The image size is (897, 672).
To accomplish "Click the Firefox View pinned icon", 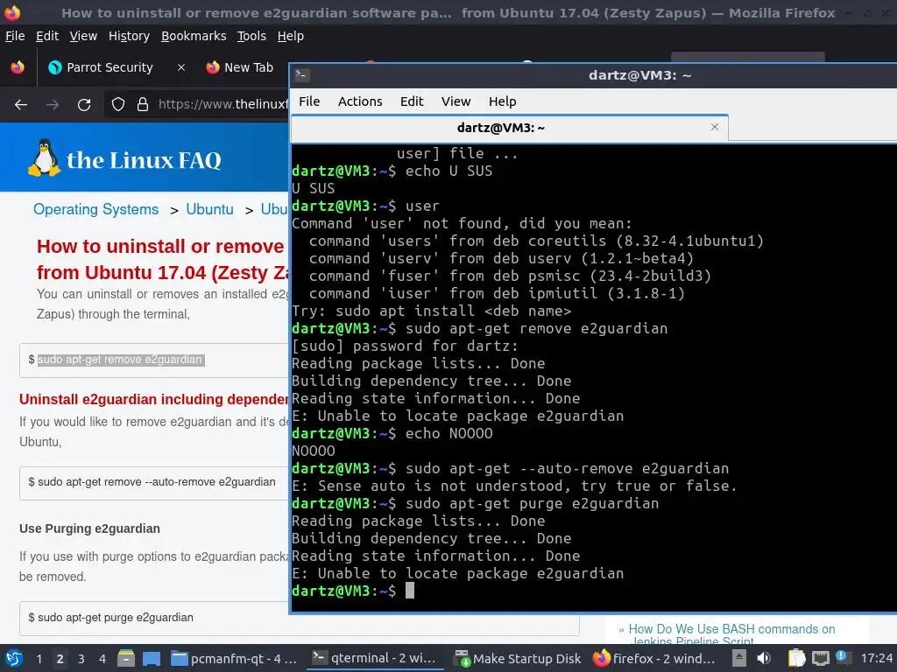I will tap(18, 67).
